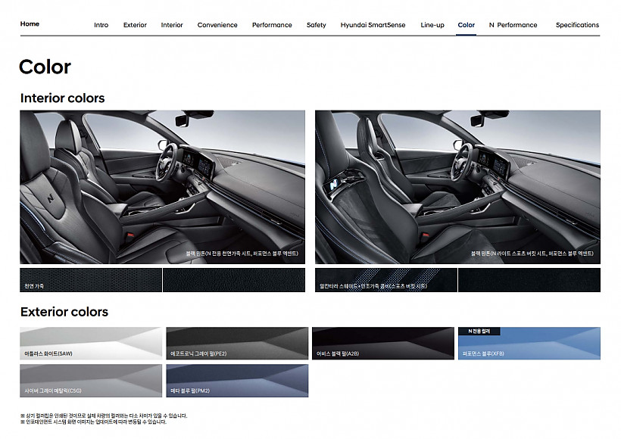Click the N natural leather seat interior photo
Screen dimensions: 621x439
(x=162, y=187)
